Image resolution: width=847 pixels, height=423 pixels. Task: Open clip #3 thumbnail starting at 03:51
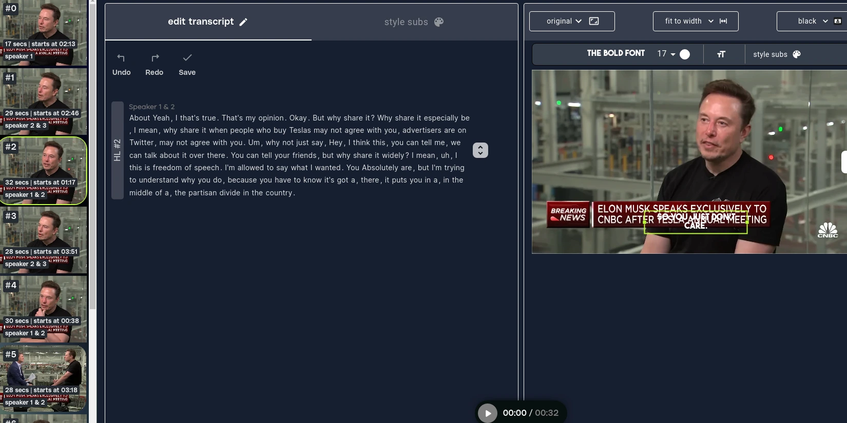tap(43, 240)
